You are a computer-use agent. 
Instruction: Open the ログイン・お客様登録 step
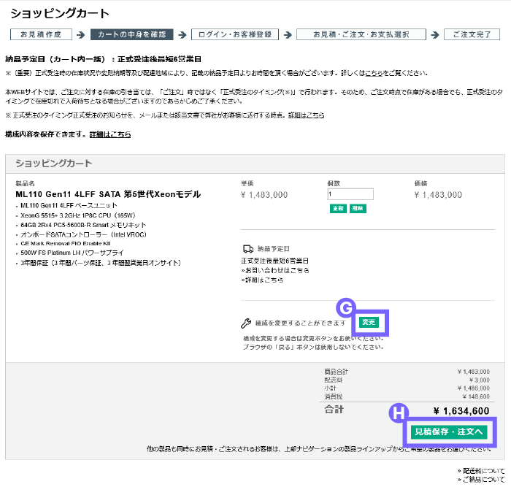[235, 34]
